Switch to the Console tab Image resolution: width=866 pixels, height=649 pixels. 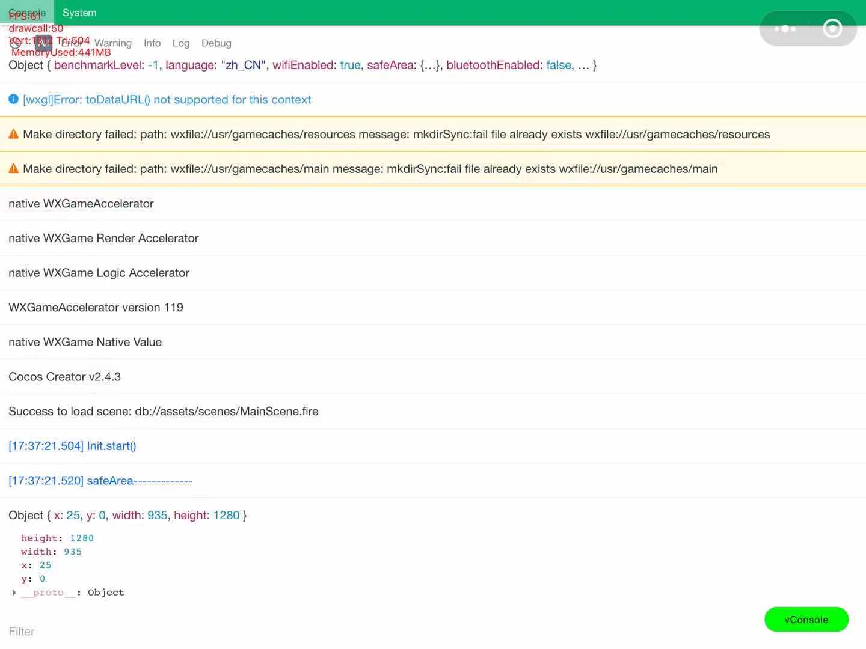pyautogui.click(x=27, y=13)
